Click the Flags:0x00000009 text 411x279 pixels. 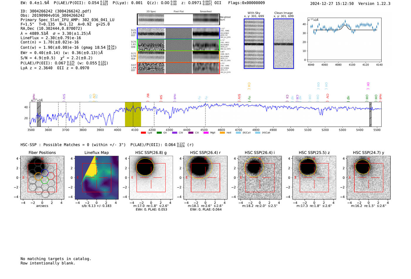tap(246, 3)
